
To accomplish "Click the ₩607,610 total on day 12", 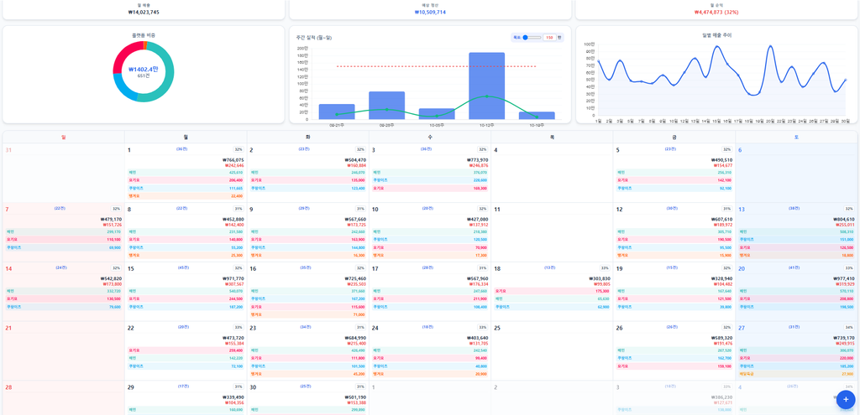I will click(x=722, y=220).
